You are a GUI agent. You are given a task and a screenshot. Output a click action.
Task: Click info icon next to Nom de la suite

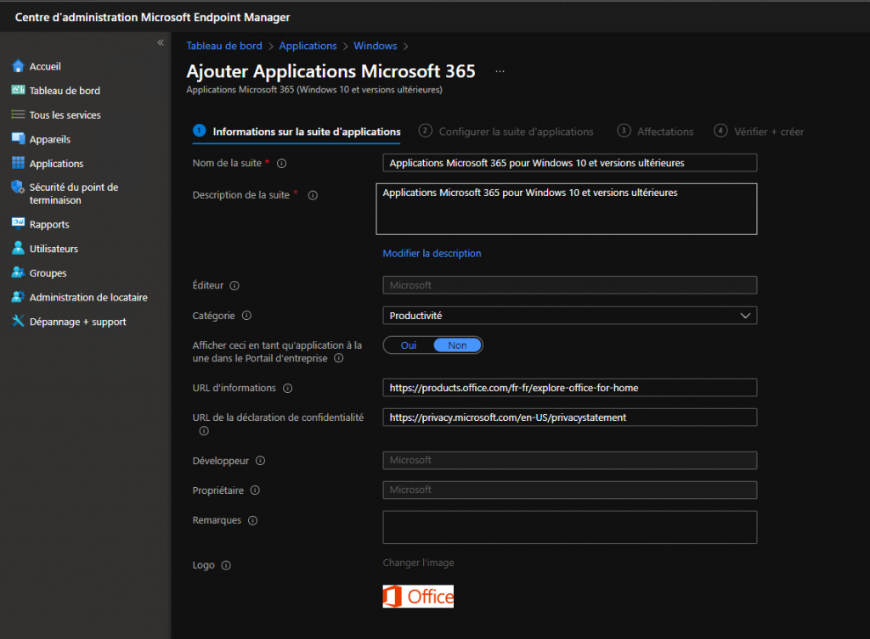(282, 164)
